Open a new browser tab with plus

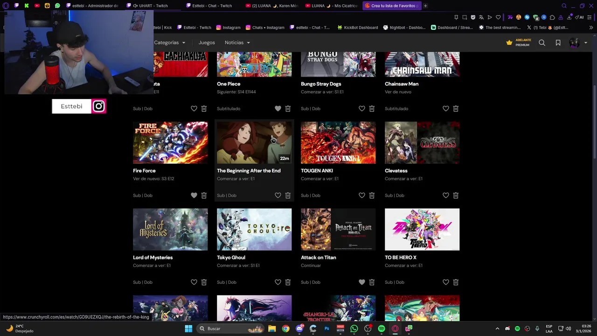coord(425,6)
